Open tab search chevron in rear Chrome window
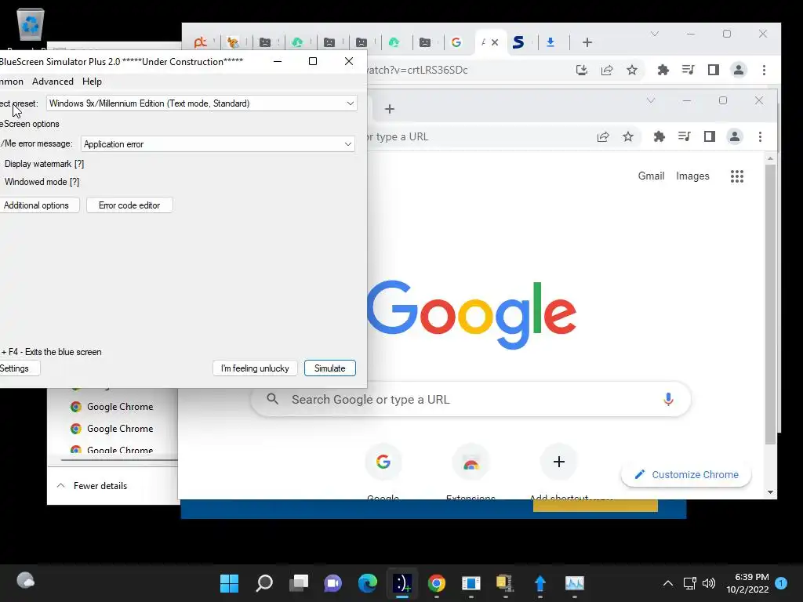 pyautogui.click(x=655, y=34)
